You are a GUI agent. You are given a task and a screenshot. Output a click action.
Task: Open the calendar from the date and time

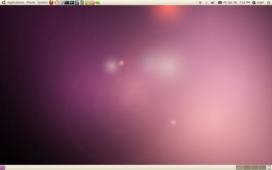coord(237,3)
